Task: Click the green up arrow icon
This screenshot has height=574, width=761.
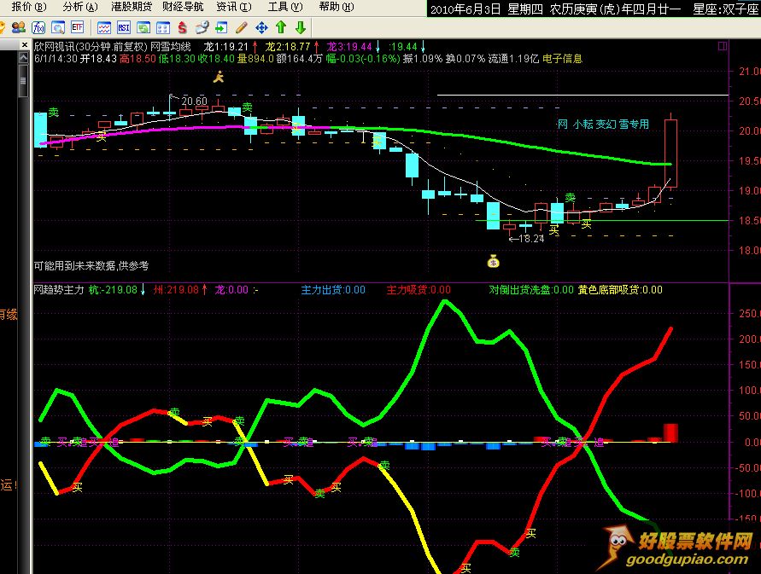Action: pyautogui.click(x=281, y=27)
